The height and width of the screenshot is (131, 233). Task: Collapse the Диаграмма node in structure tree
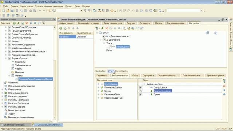[x=100, y=40]
